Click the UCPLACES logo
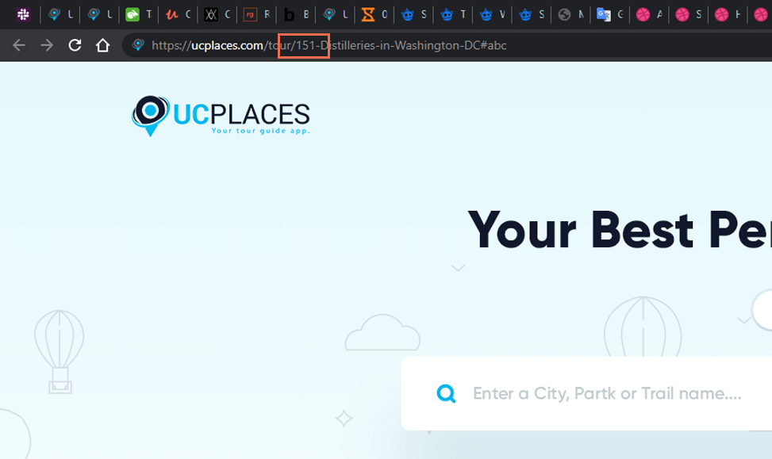This screenshot has width=772, height=459. 221,116
